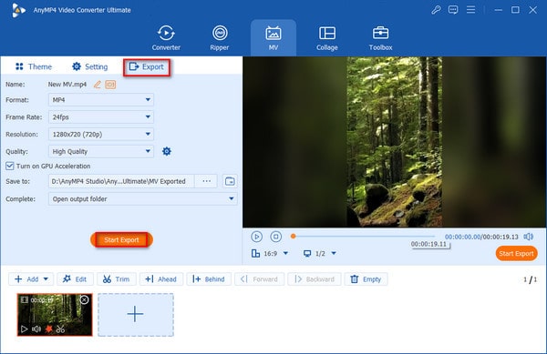The height and width of the screenshot is (354, 547).
Task: Click the AnyMP4 app logo
Action: tap(18, 10)
